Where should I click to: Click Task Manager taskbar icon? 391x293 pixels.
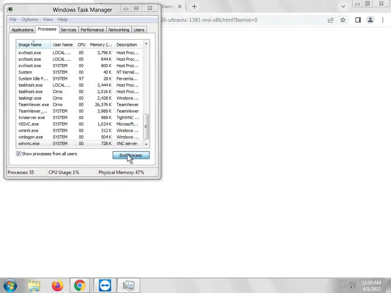click(128, 285)
